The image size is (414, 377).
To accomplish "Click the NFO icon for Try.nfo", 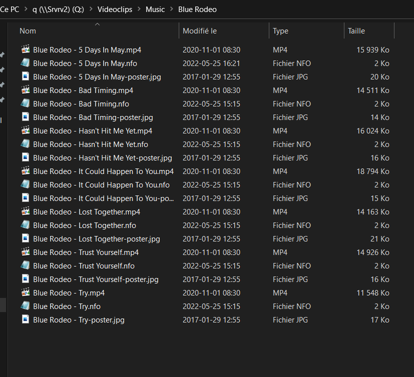I will tap(25, 306).
